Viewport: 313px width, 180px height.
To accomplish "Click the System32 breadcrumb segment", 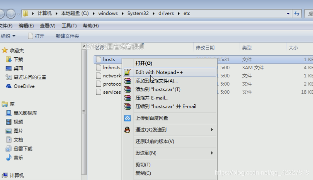I will (138, 14).
